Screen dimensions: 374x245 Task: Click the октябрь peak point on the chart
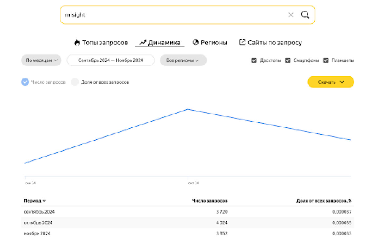[188, 109]
